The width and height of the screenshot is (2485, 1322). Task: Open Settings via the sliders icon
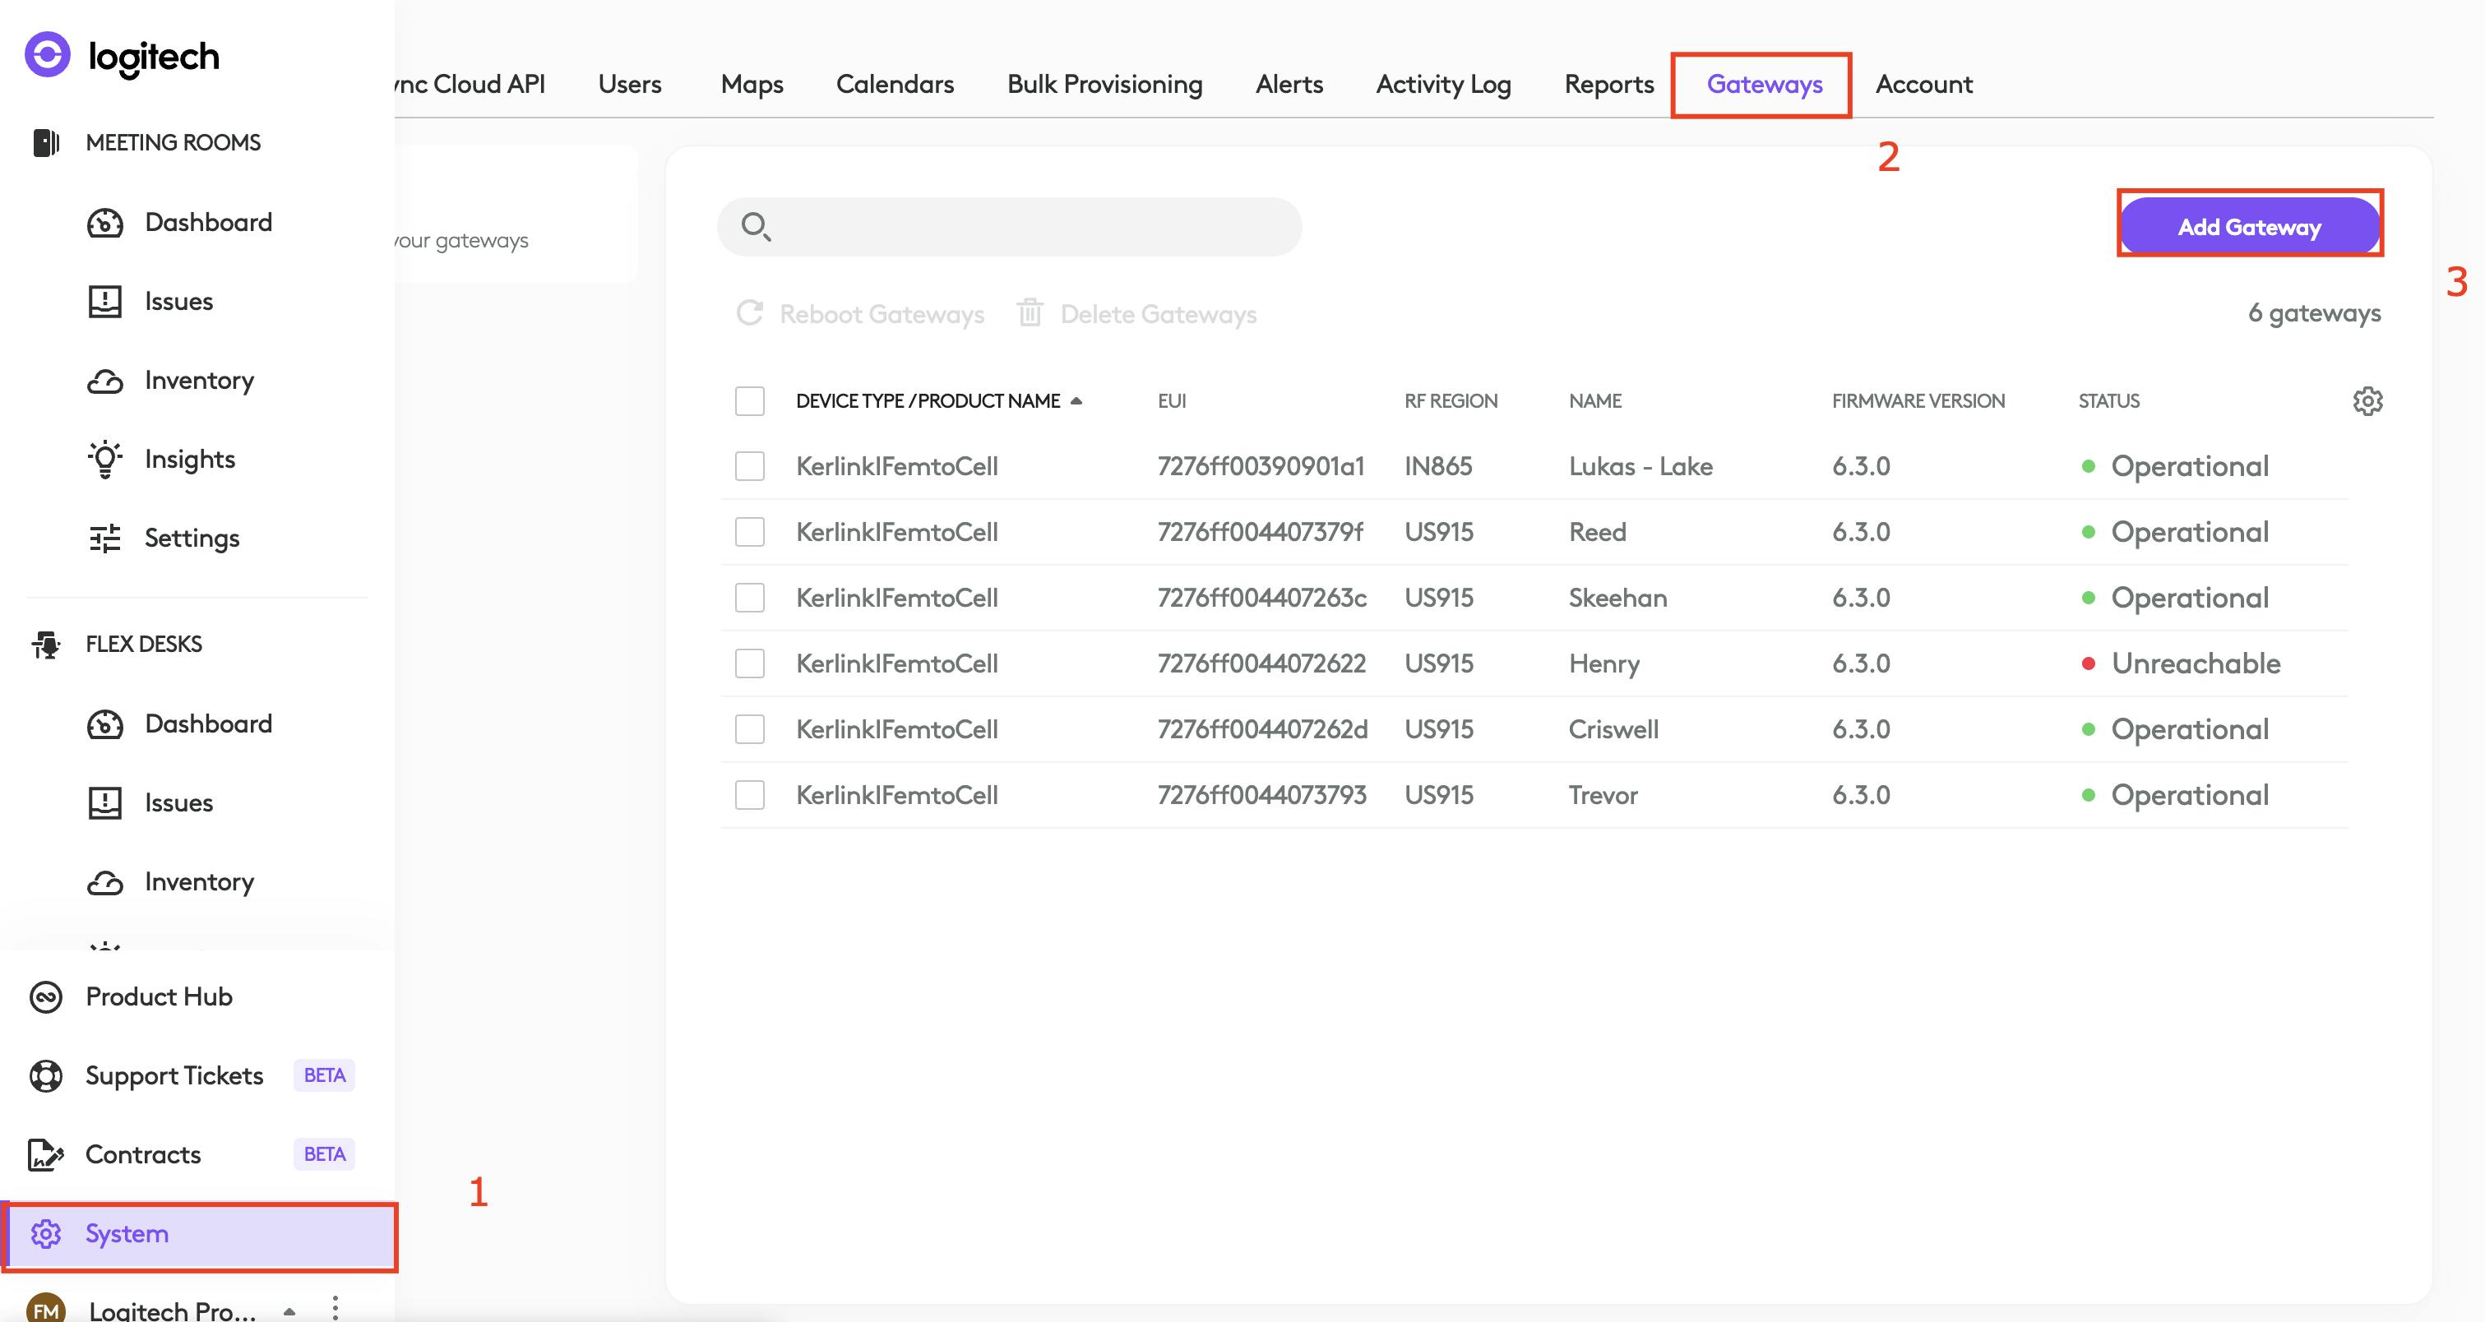click(x=106, y=537)
